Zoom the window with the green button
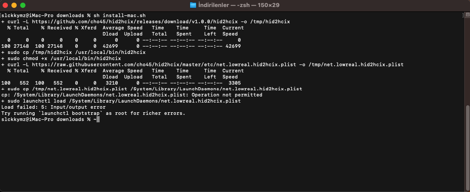Viewport: 470px width, 192px height. 22,5
